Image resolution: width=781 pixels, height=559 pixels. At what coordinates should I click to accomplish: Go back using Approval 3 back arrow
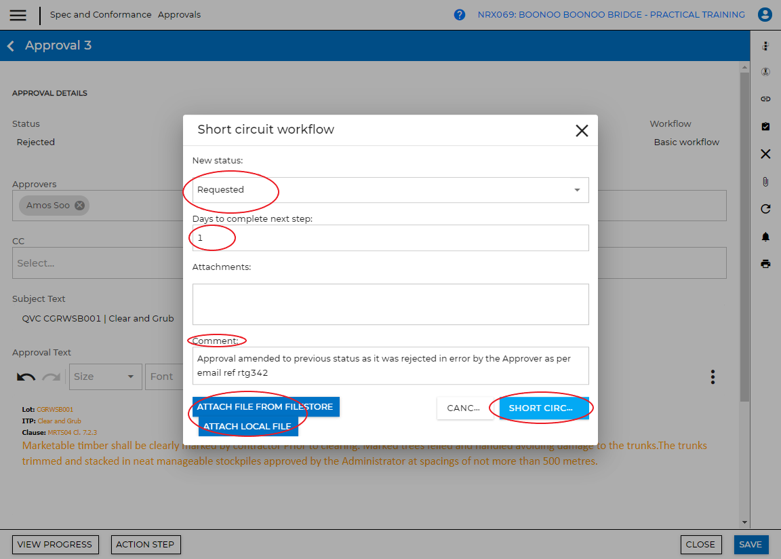[x=11, y=46]
